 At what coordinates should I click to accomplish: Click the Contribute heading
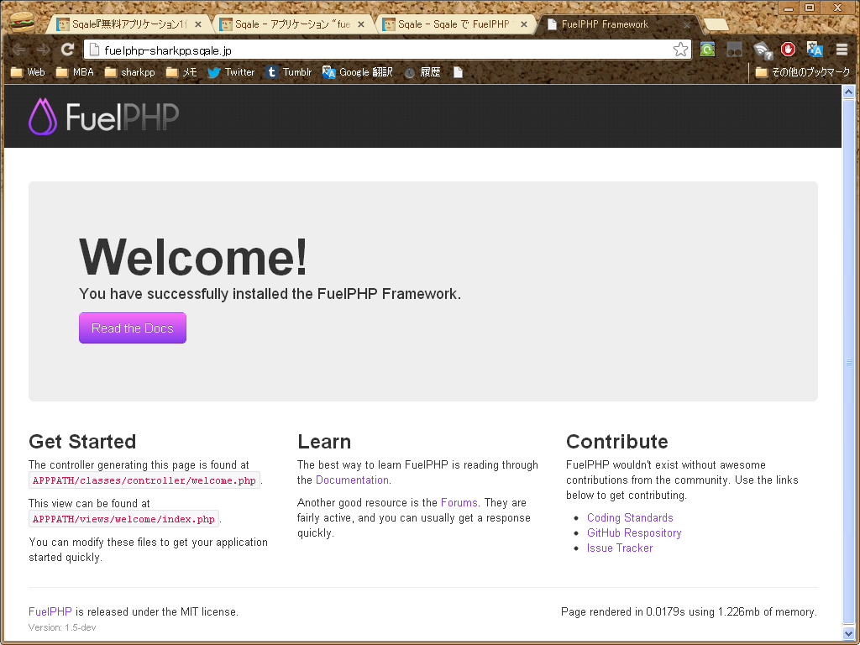point(617,442)
